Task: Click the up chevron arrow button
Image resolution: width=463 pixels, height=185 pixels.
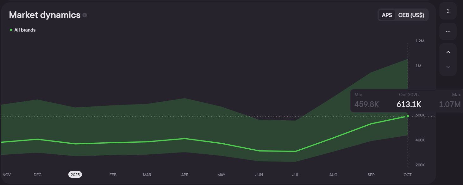Action: coord(448,52)
